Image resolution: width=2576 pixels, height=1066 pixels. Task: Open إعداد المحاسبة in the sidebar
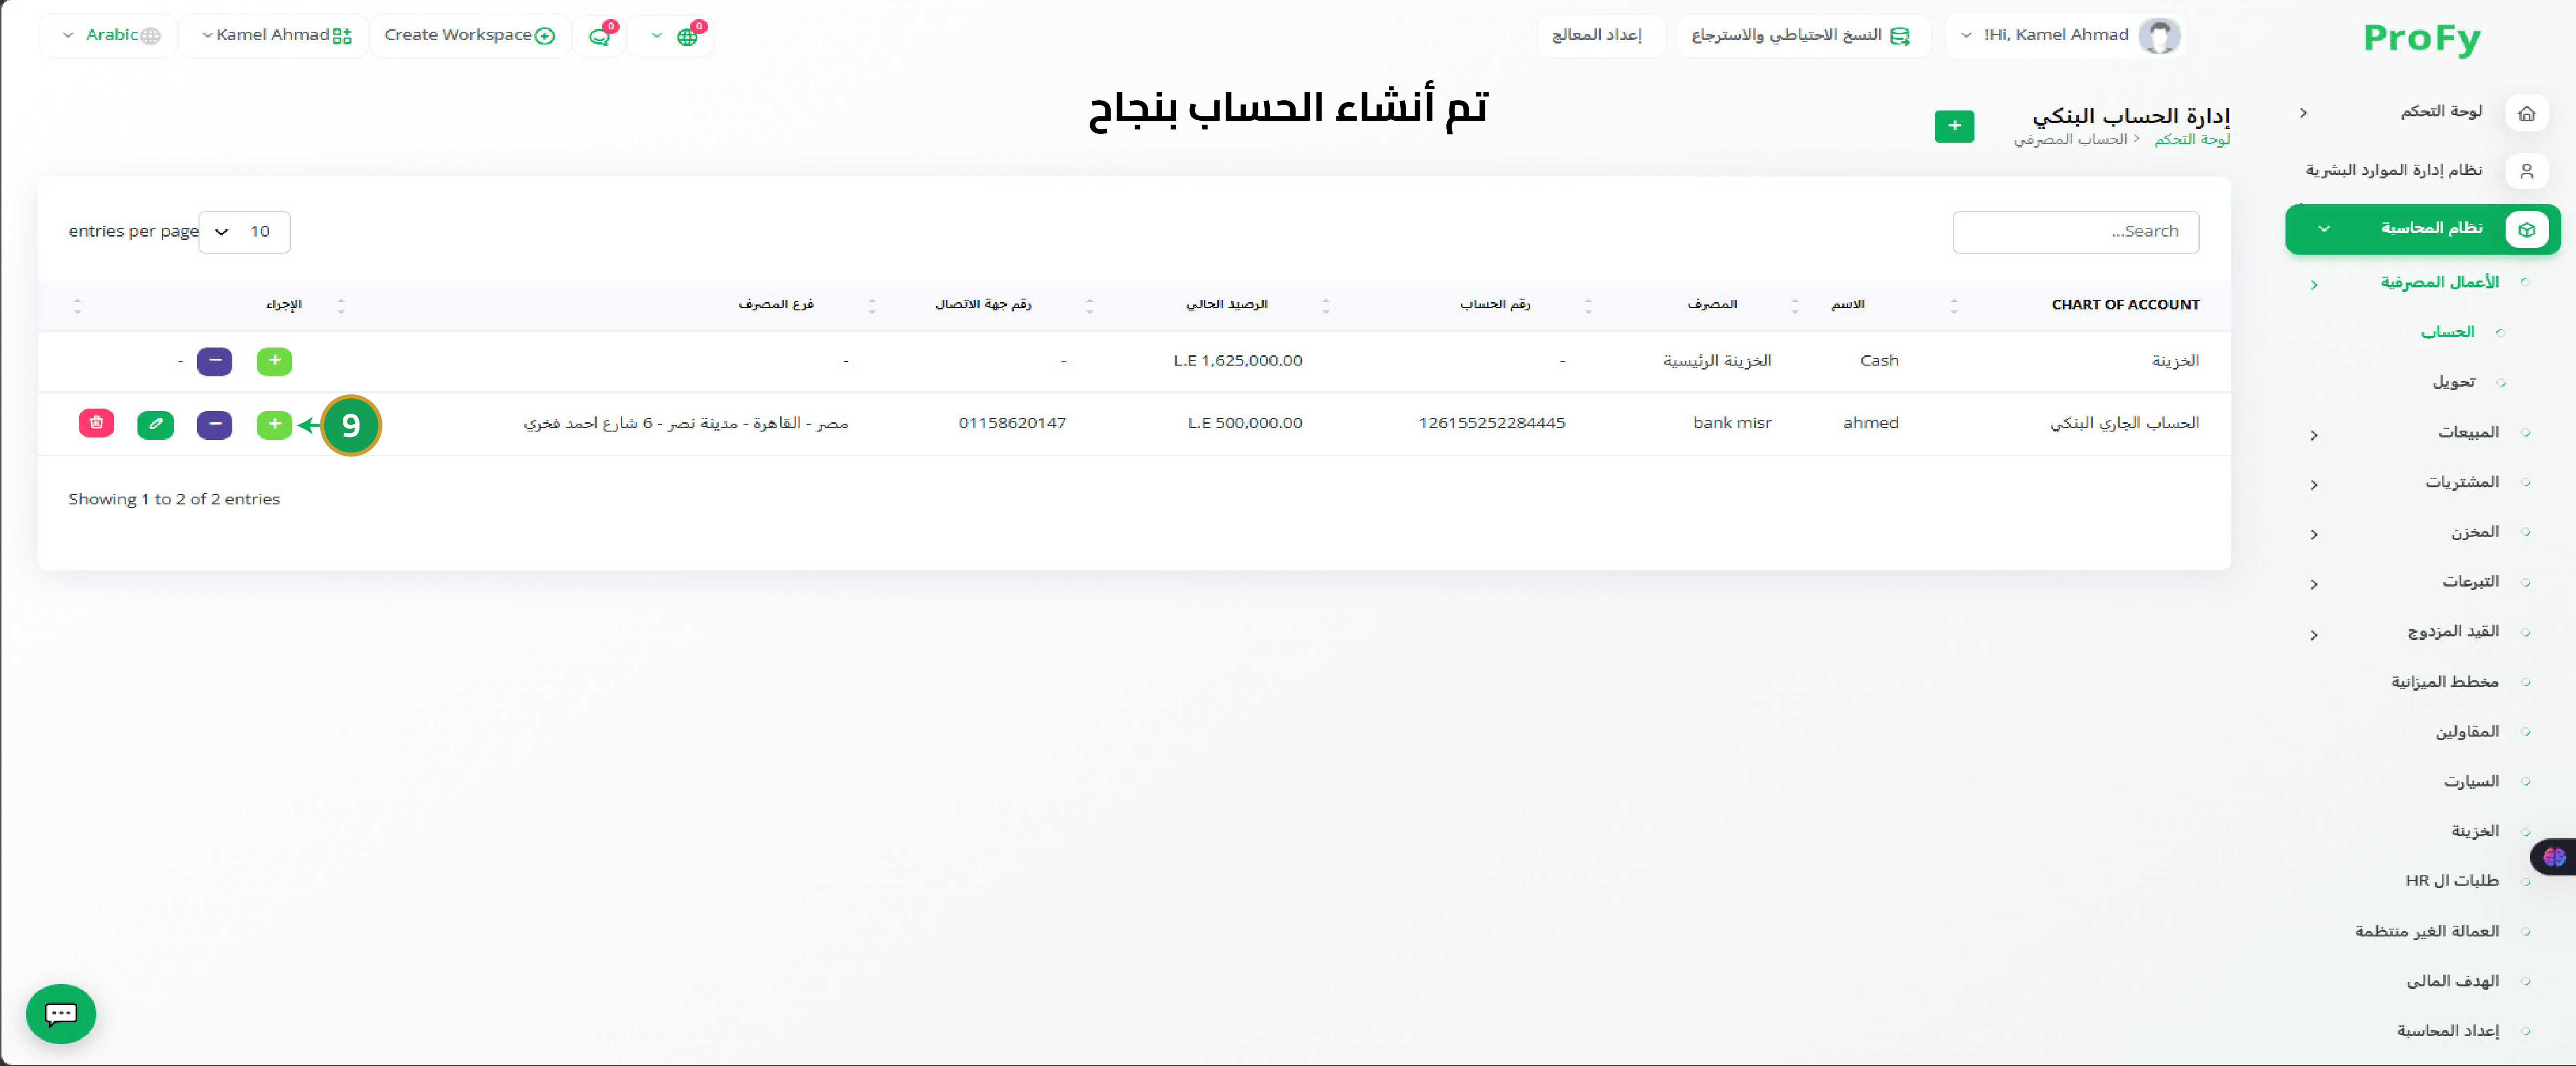tap(2447, 1031)
